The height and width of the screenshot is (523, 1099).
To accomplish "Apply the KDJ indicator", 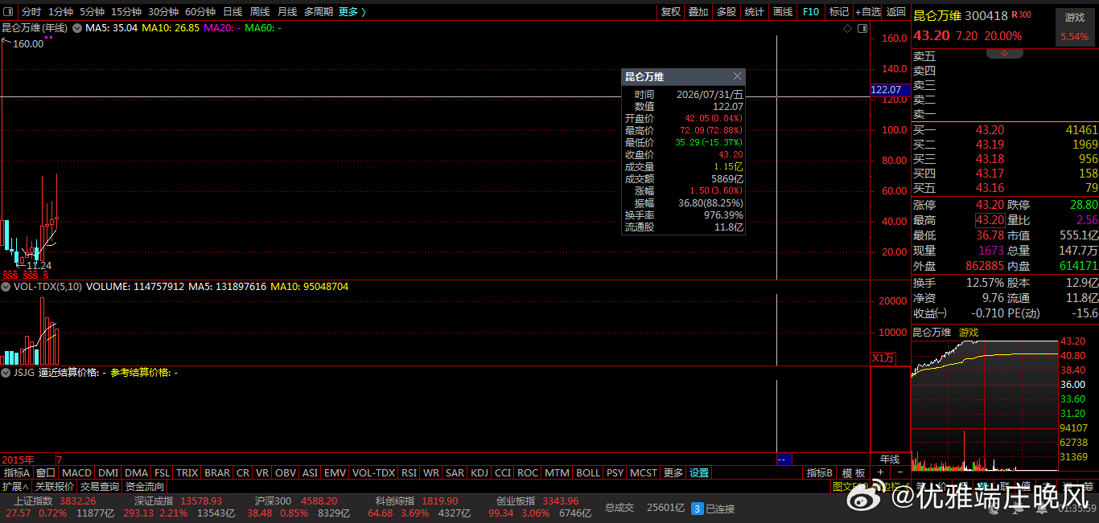I will click(480, 473).
